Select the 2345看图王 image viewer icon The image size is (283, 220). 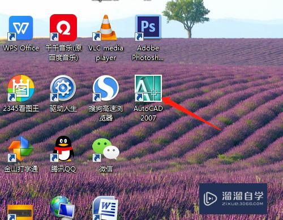(21, 88)
